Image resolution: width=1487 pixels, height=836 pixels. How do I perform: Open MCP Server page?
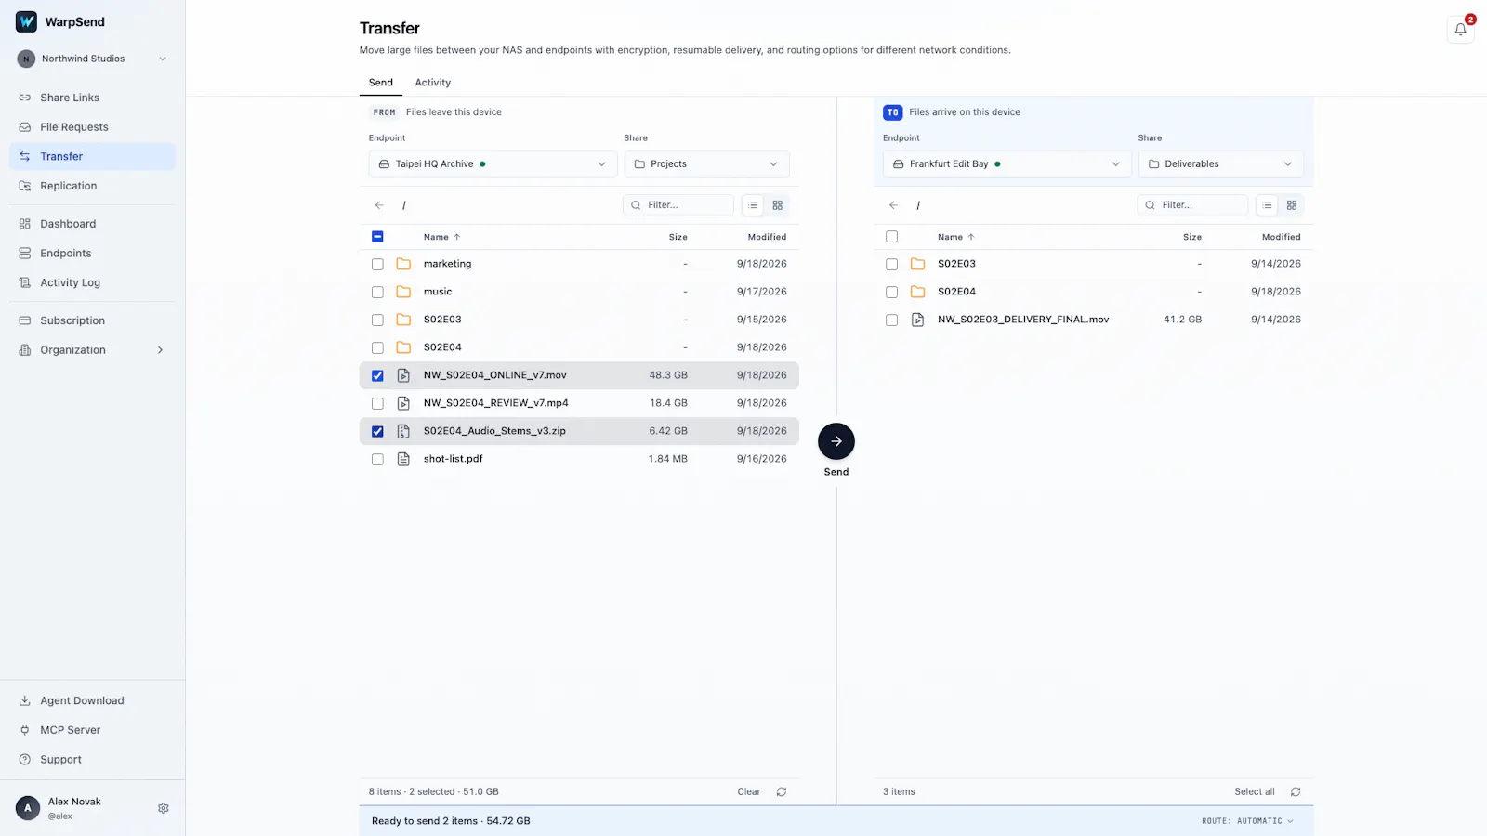[x=92, y=730]
